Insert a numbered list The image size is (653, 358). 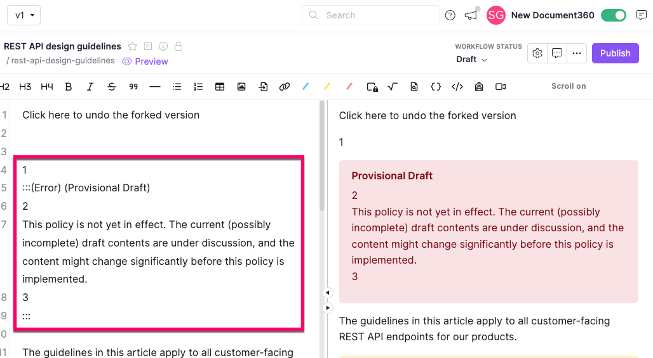tap(198, 86)
